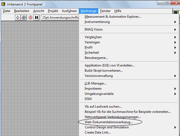Open the font dropdown 15pt Anwendungsschrift
The image size is (180, 136).
pos(60,17)
